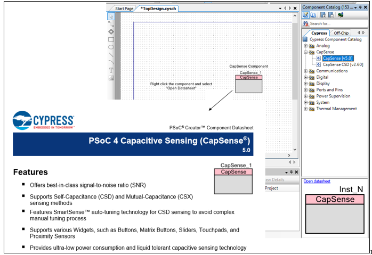Select the pointer tool in the schematic toolbar
Viewport: 372px width, 255px height.
[x=111, y=16]
